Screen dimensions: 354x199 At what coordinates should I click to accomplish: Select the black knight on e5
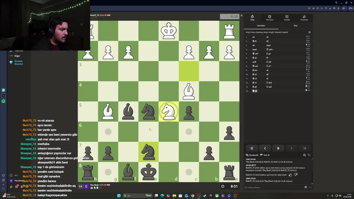tap(149, 111)
